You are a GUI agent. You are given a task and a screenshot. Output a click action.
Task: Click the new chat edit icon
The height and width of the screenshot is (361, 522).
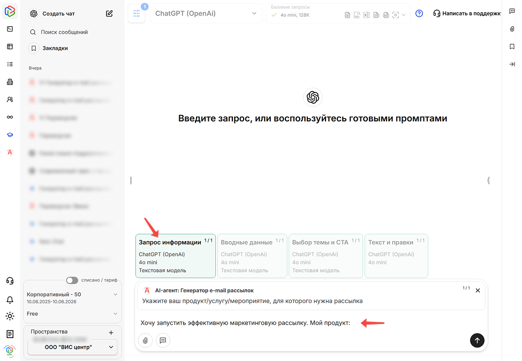(x=110, y=13)
